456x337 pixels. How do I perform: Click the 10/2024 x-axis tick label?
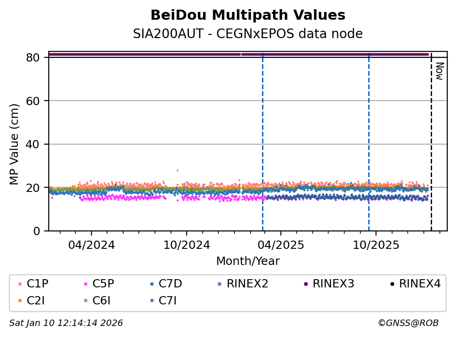186,245
